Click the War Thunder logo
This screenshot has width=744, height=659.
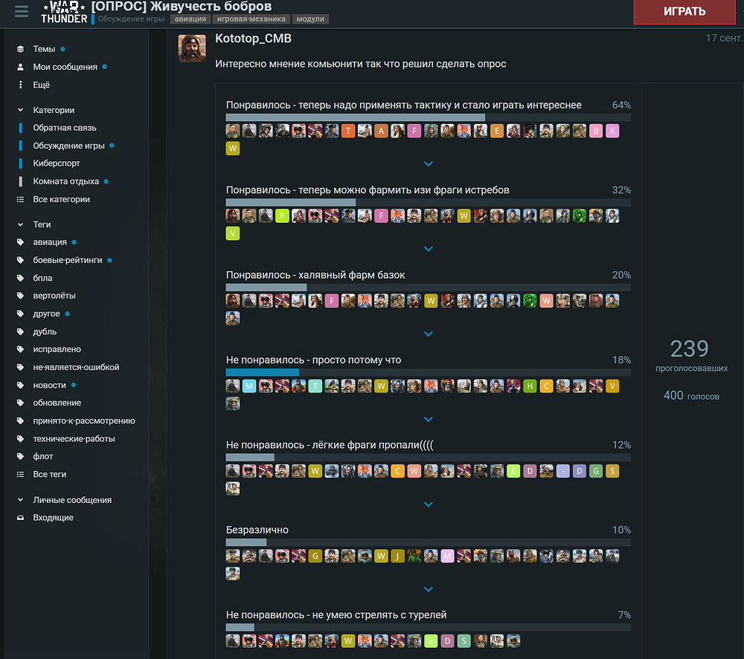(63, 13)
